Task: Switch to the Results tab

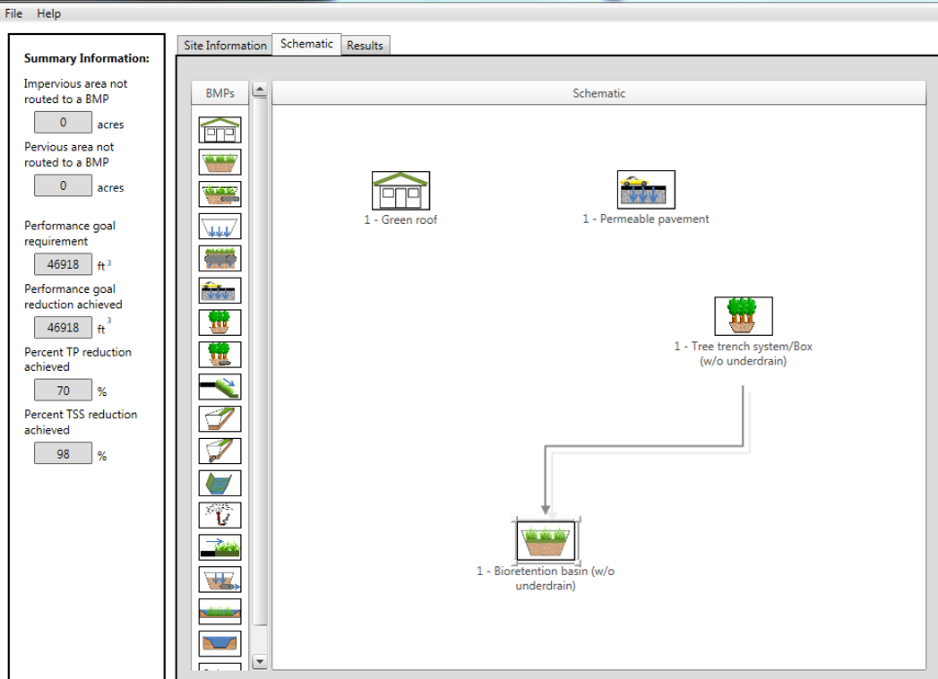Action: 364,44
